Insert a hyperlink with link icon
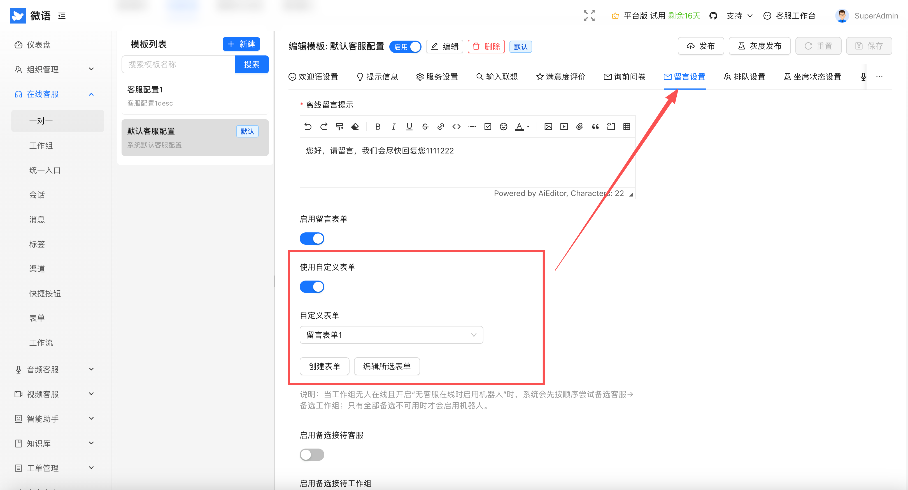Screen dimensions: 908x490 pos(441,127)
